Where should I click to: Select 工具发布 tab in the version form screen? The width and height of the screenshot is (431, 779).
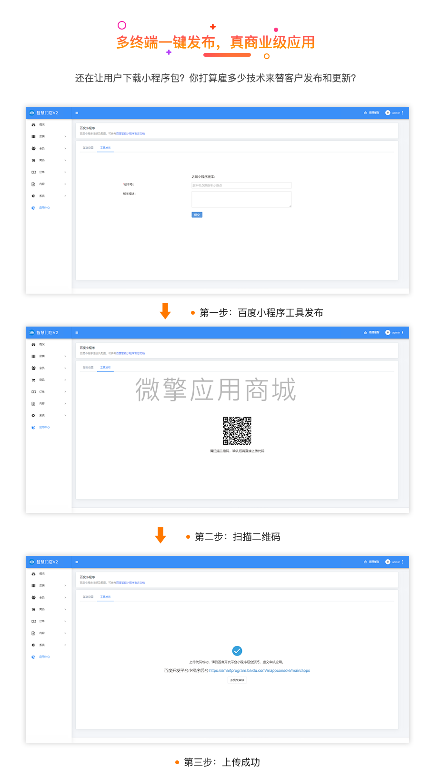pos(105,148)
